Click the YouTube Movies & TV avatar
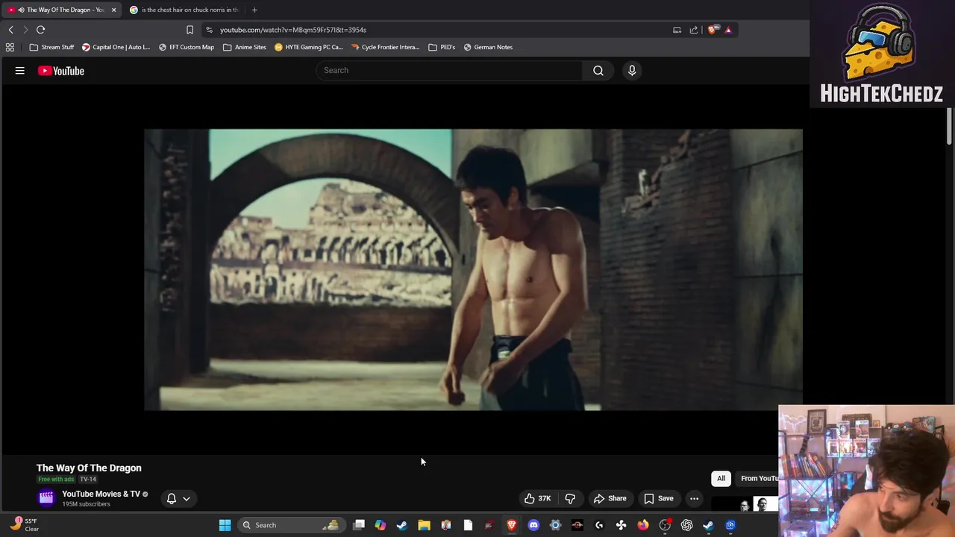This screenshot has width=955, height=537. tap(46, 498)
